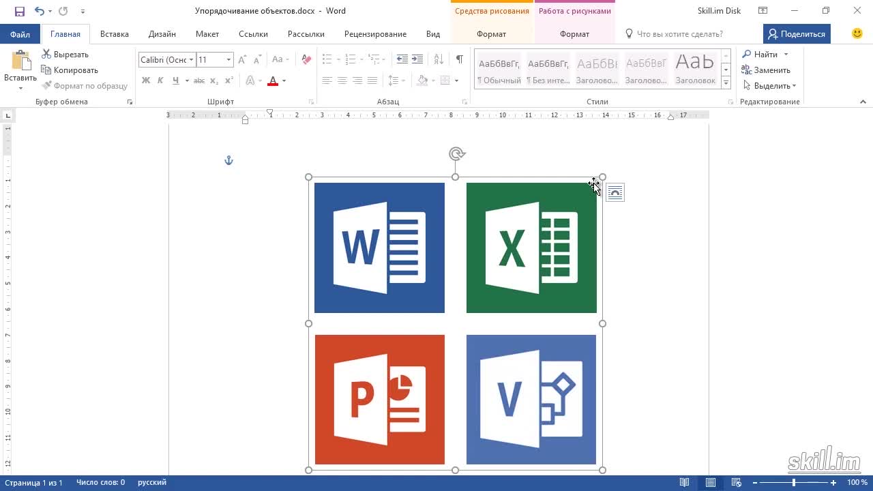Justify the text alignment
The width and height of the screenshot is (873, 491).
pyautogui.click(x=372, y=80)
